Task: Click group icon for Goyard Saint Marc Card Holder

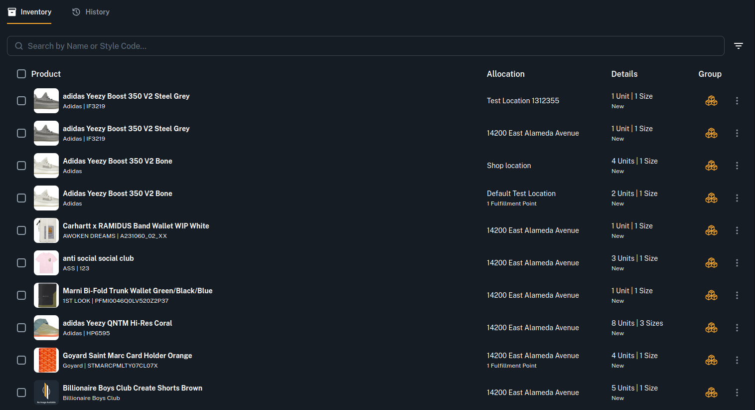Action: 711,360
